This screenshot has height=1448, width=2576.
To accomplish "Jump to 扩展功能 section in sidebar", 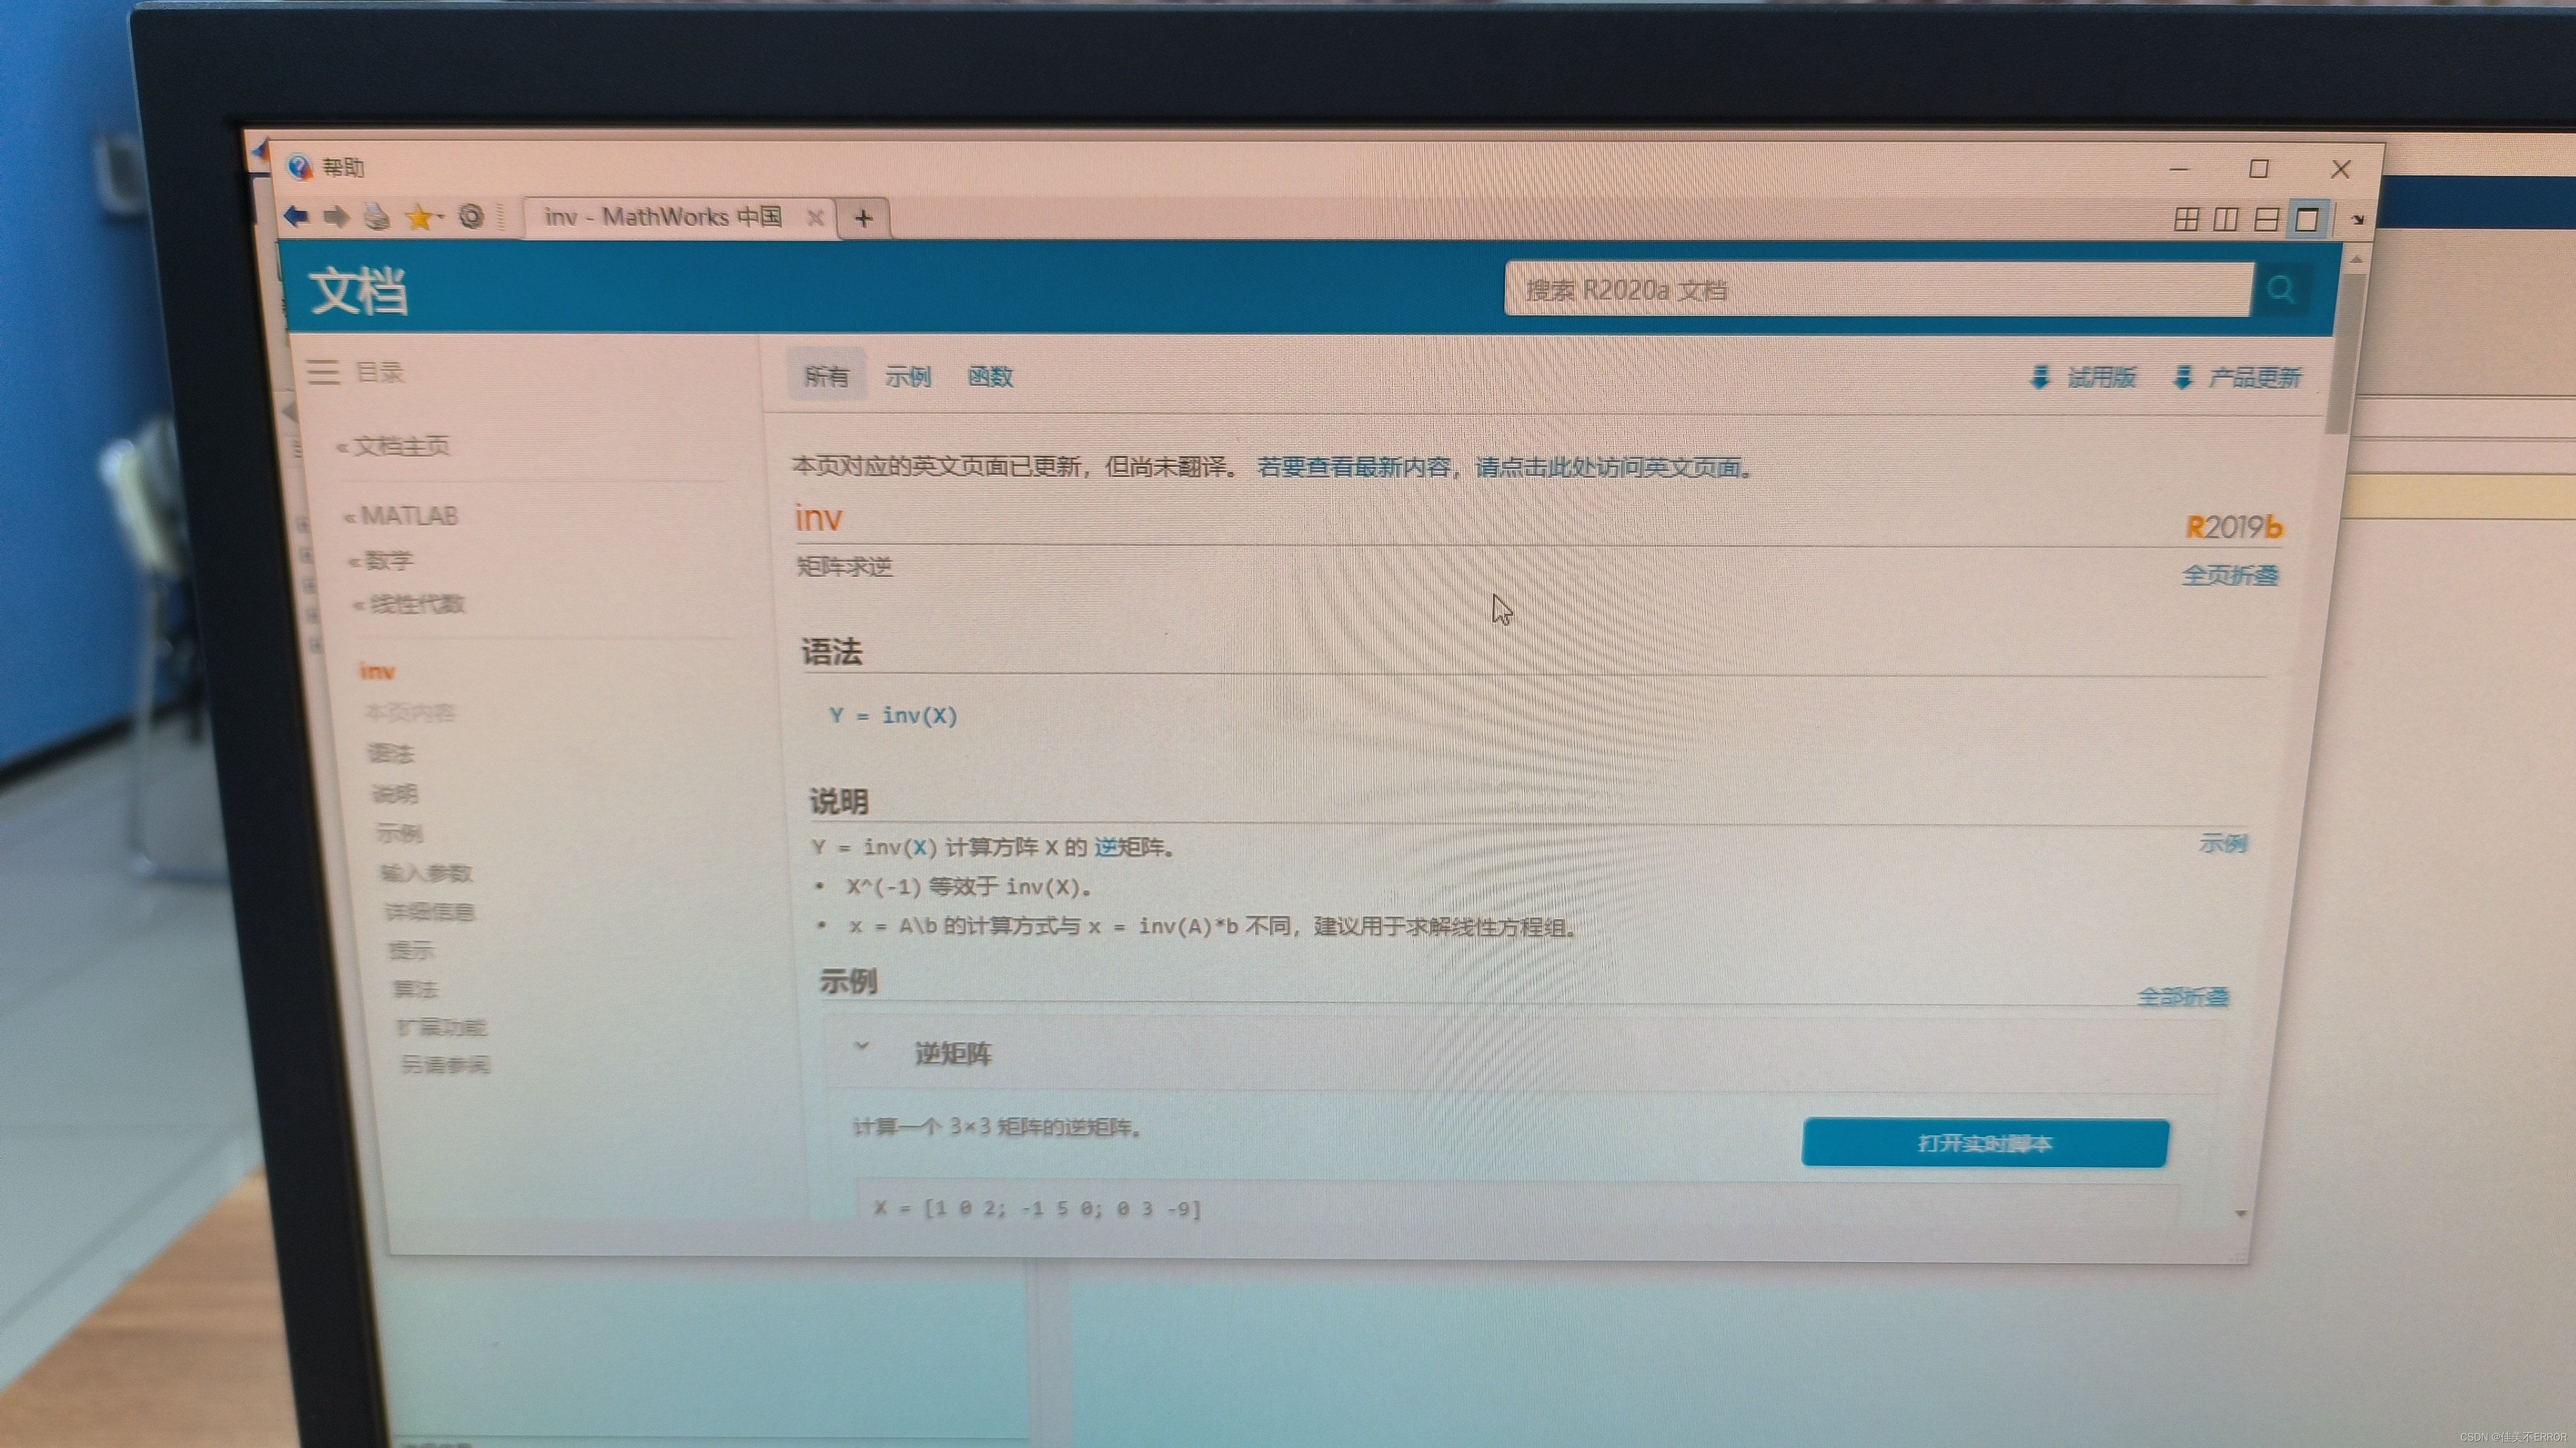I will pos(442,1027).
